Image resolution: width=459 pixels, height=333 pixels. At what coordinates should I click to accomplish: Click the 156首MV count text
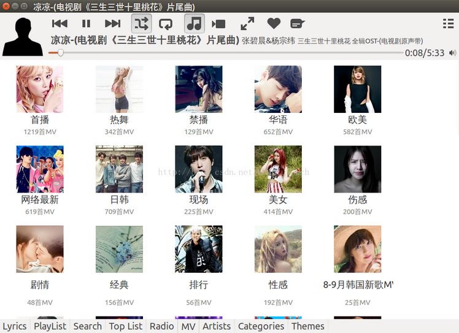(x=119, y=302)
